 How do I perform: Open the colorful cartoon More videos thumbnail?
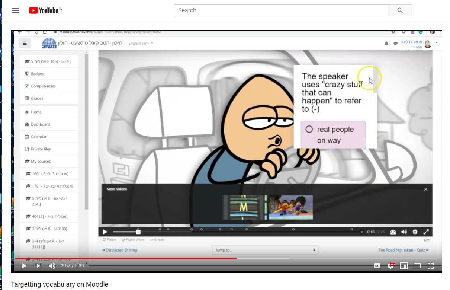[x=291, y=207]
